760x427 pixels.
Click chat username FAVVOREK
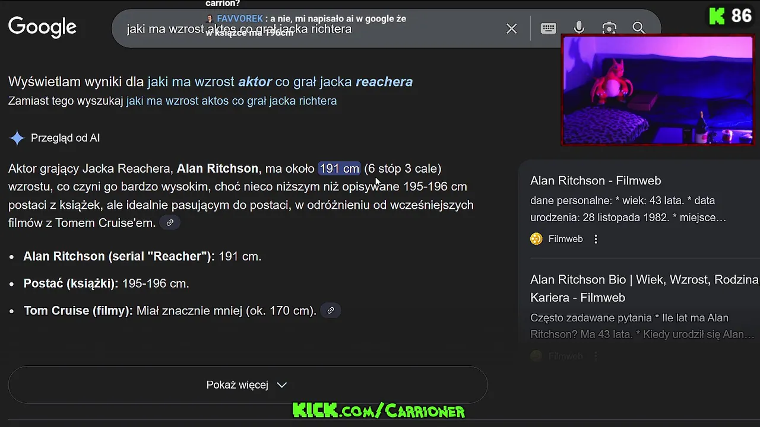pyautogui.click(x=240, y=18)
